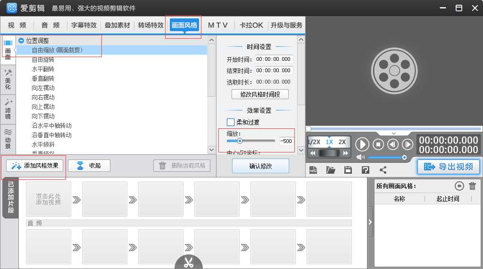Select the 动景 sidebar category icon

click(8, 139)
